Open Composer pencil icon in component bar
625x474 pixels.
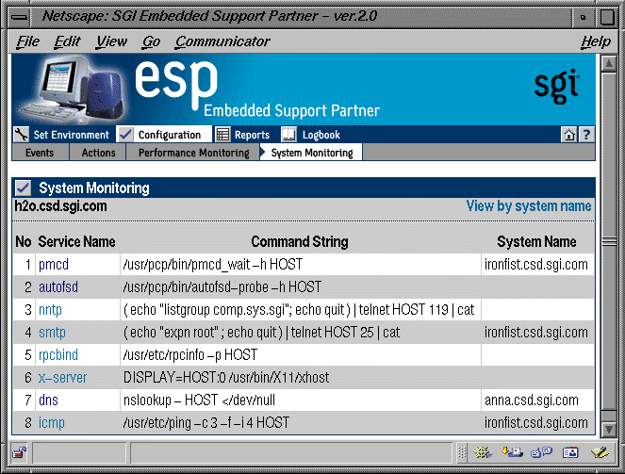click(600, 452)
